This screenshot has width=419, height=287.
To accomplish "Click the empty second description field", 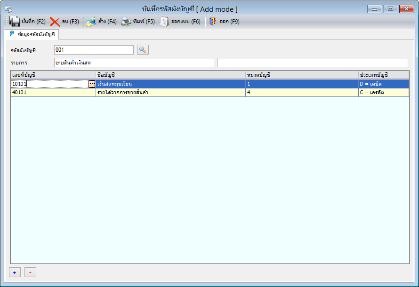I will 313,63.
